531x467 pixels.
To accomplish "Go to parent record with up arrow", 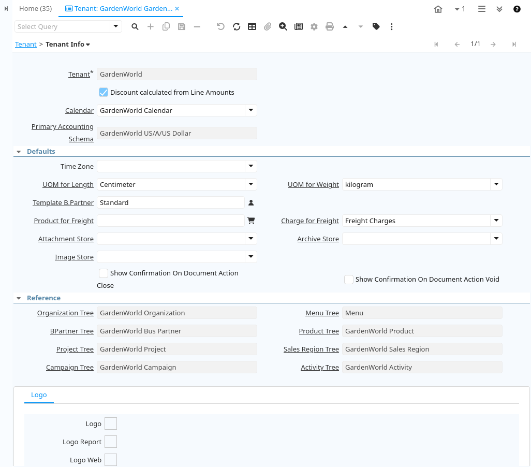I will 345,27.
